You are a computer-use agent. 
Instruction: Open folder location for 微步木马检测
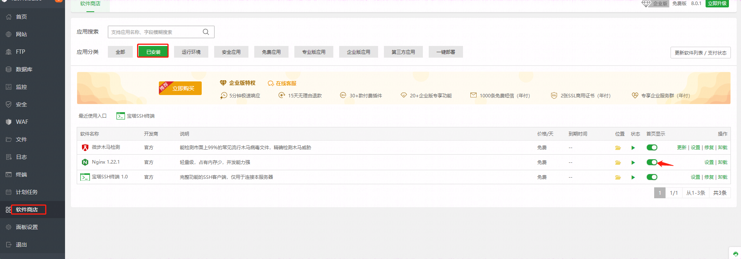click(618, 148)
